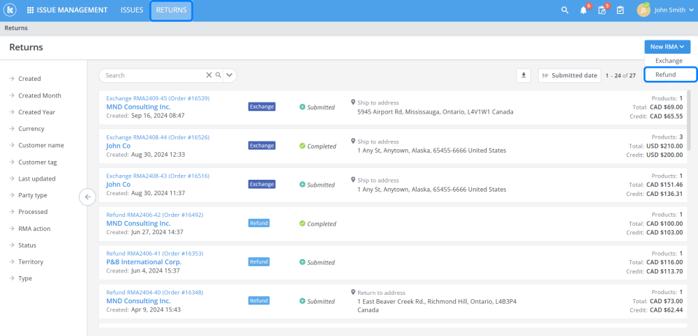Download the returns list
Image resolution: width=698 pixels, height=336 pixels.
click(x=523, y=75)
